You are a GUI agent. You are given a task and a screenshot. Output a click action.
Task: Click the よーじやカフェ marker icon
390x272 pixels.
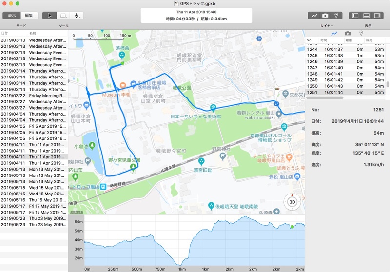point(289,157)
